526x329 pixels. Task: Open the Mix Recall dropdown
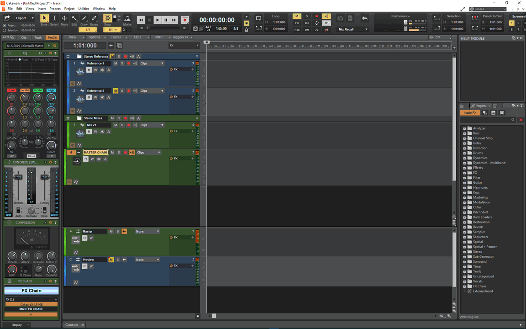[353, 29]
